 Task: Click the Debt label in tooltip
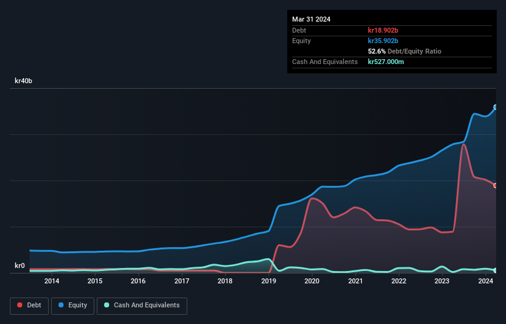[299, 30]
